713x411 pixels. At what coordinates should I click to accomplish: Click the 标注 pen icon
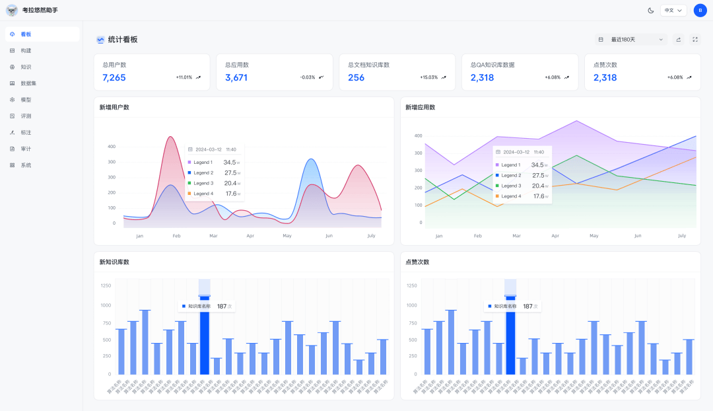pos(13,132)
